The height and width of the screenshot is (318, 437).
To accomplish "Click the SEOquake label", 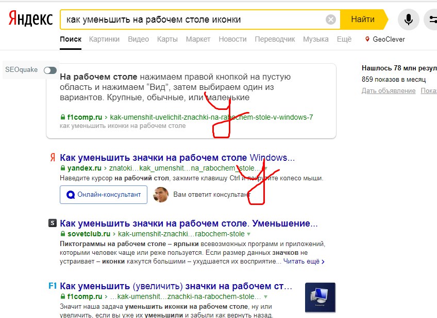I will coord(21,69).
